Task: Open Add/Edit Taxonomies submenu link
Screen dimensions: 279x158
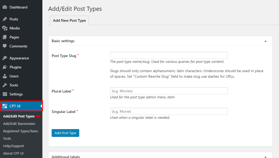Action: (19, 124)
